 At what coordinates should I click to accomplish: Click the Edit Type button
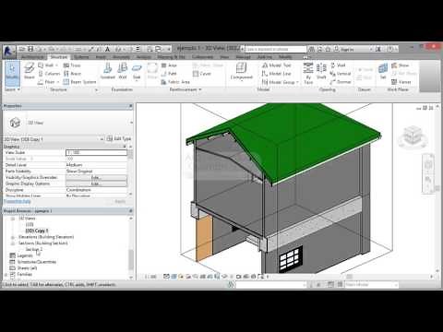point(119,139)
